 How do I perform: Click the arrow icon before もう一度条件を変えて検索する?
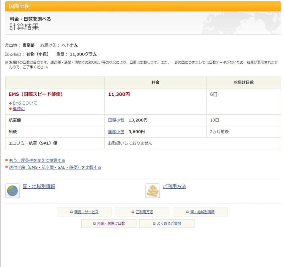click(7, 161)
